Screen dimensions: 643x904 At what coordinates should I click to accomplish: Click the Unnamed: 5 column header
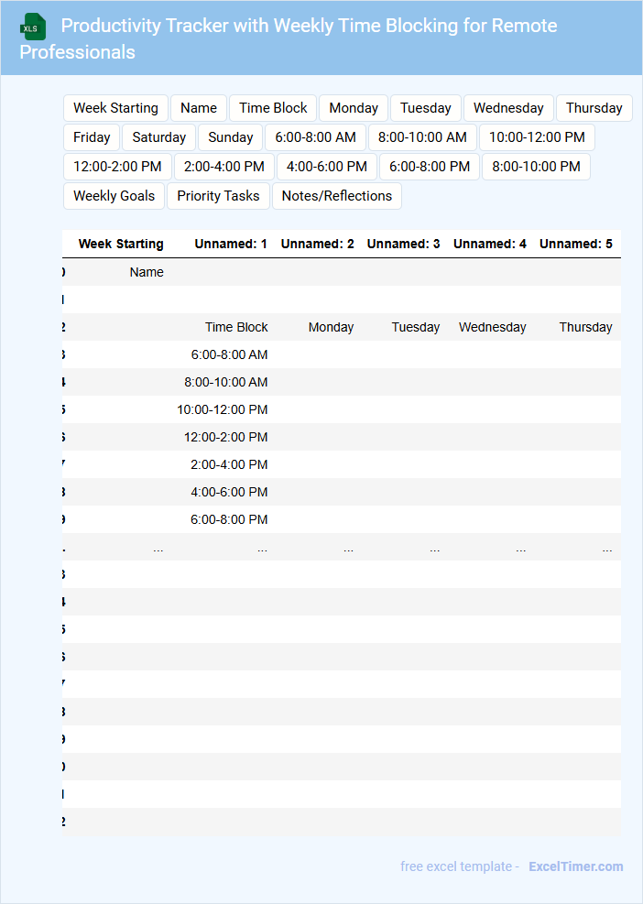pos(576,244)
